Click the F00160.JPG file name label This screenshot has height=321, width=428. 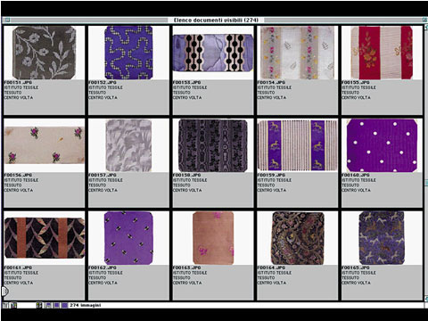point(356,175)
